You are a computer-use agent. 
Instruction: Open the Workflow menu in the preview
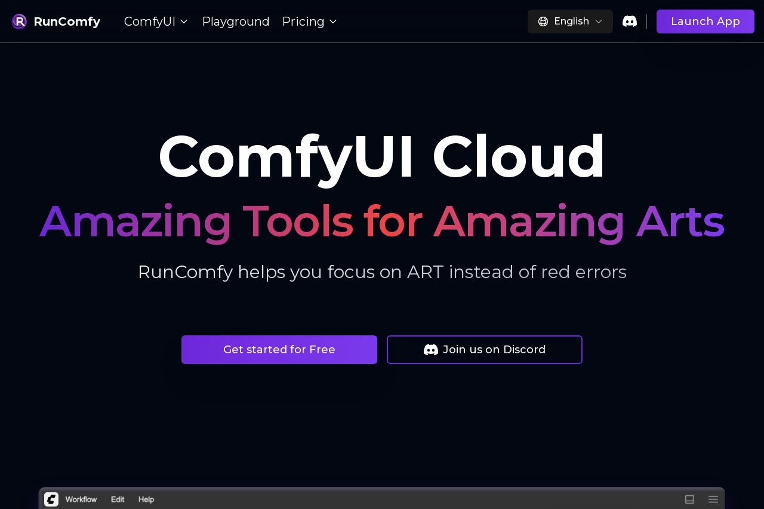pyautogui.click(x=81, y=499)
